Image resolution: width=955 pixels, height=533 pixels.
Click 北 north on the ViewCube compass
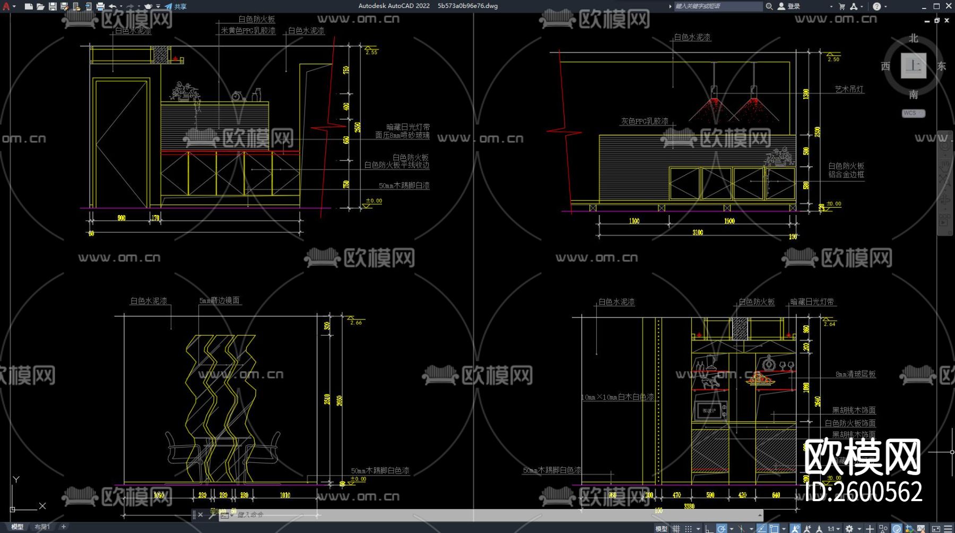913,38
